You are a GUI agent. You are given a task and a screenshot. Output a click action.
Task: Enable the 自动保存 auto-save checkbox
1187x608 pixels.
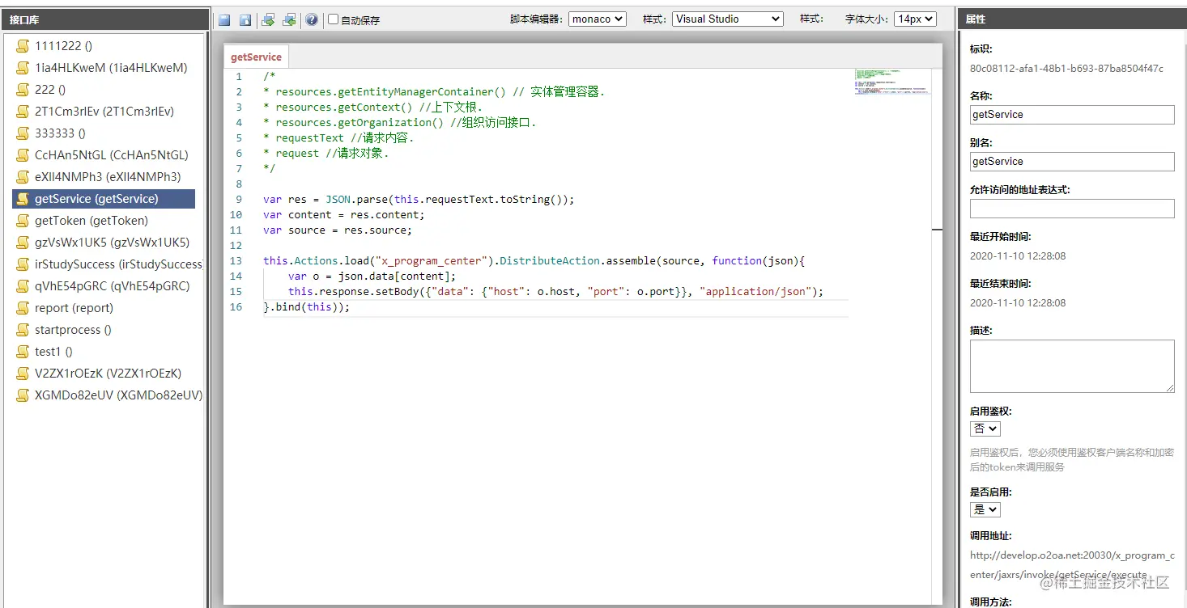pyautogui.click(x=333, y=19)
